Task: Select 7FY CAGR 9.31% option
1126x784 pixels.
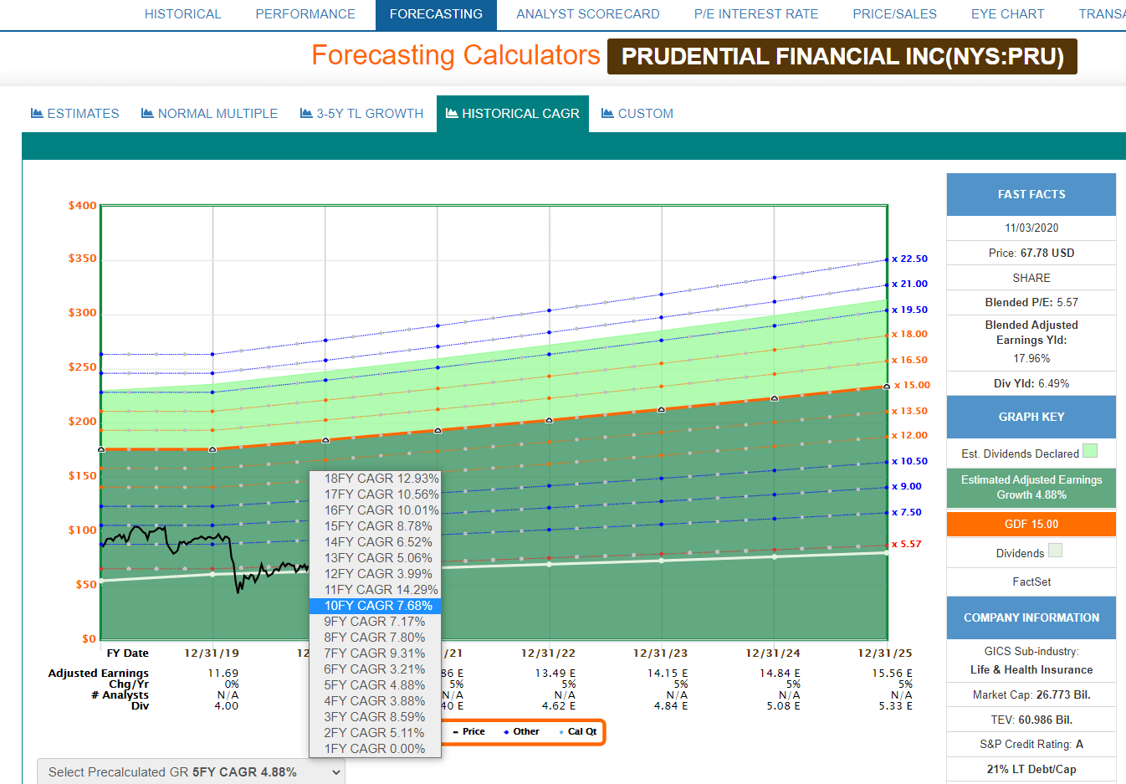Action: click(376, 653)
